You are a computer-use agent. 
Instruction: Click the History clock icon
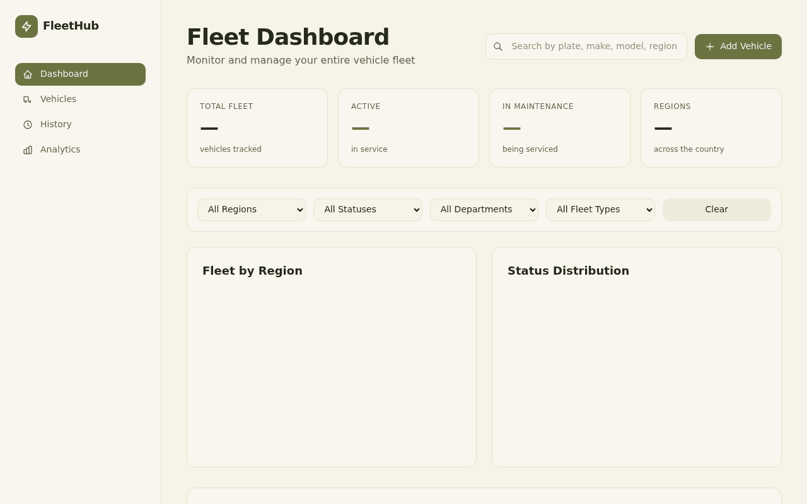[x=28, y=125]
